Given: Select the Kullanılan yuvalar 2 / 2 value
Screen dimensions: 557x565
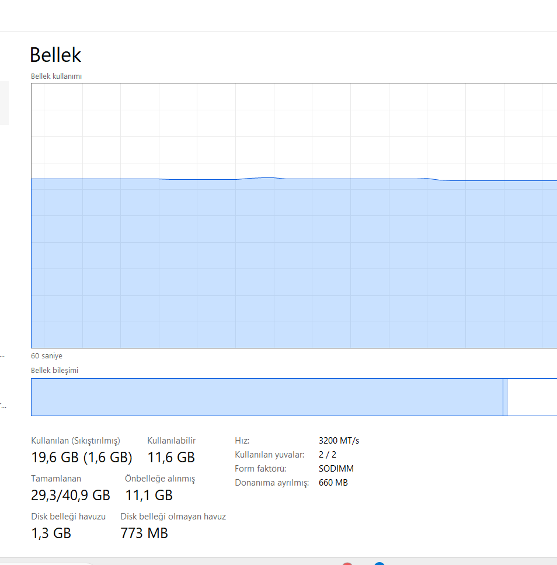Looking at the screenshot, I should (328, 455).
